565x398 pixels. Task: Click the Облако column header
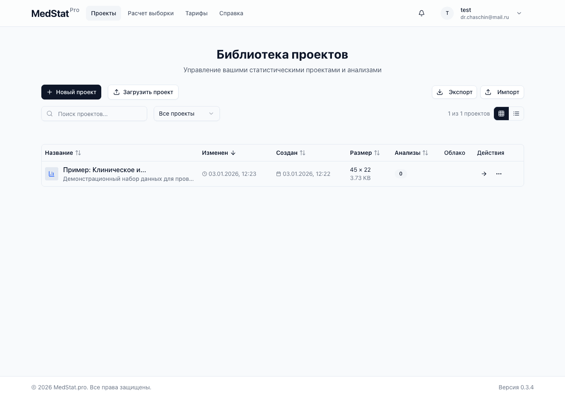pyautogui.click(x=455, y=153)
